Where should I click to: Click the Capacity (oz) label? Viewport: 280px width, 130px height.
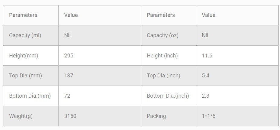163,35
